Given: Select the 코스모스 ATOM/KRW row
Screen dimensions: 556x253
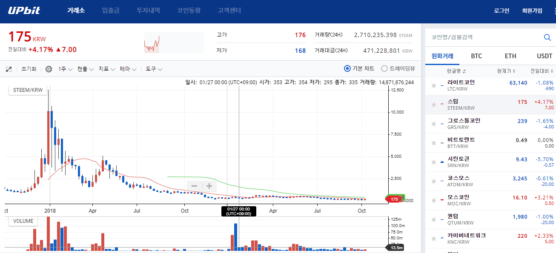Looking at the screenshot, I should (x=490, y=181).
